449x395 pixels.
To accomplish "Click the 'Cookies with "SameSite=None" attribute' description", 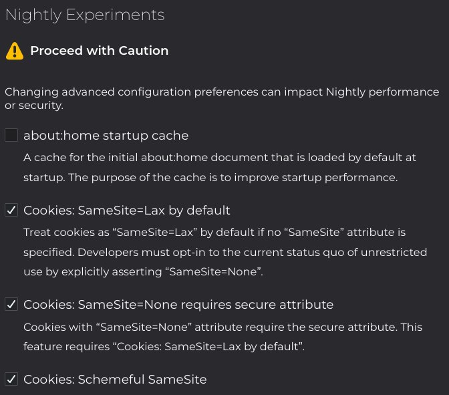I will 222,327.
